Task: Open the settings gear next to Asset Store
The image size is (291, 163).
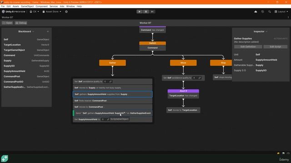Action: 66,12
